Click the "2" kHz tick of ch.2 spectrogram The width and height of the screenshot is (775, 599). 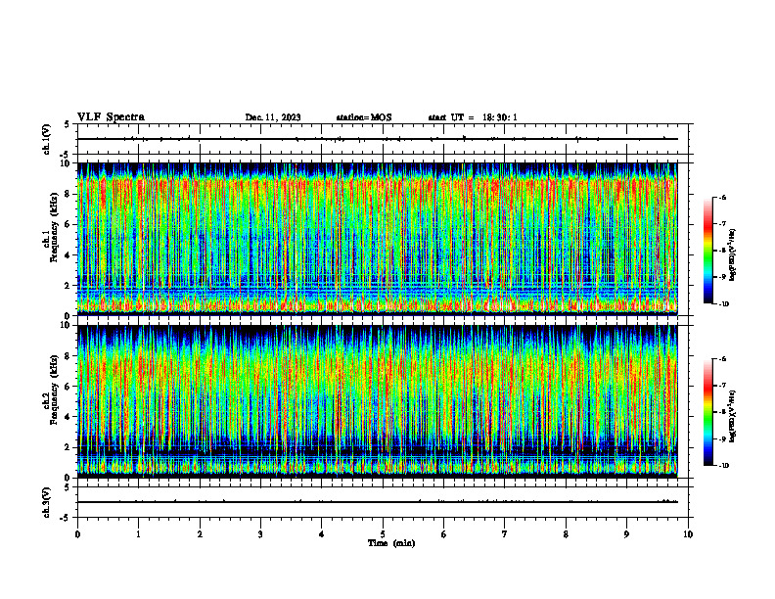[x=68, y=447]
